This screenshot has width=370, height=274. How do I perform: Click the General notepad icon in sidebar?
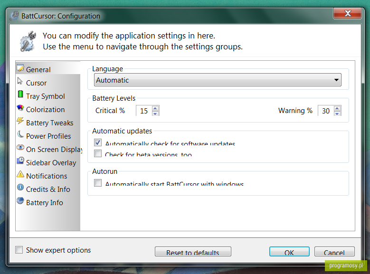pyautogui.click(x=20, y=68)
